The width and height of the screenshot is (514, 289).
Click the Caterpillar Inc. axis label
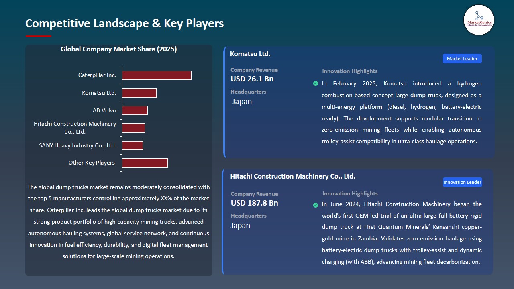click(x=97, y=75)
